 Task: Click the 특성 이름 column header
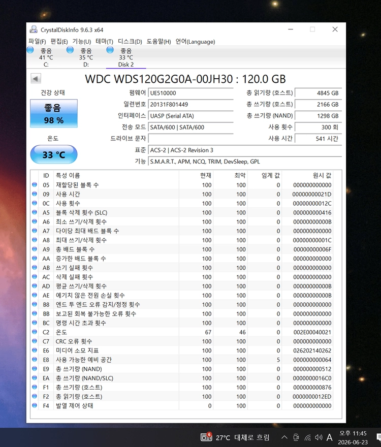click(116, 175)
